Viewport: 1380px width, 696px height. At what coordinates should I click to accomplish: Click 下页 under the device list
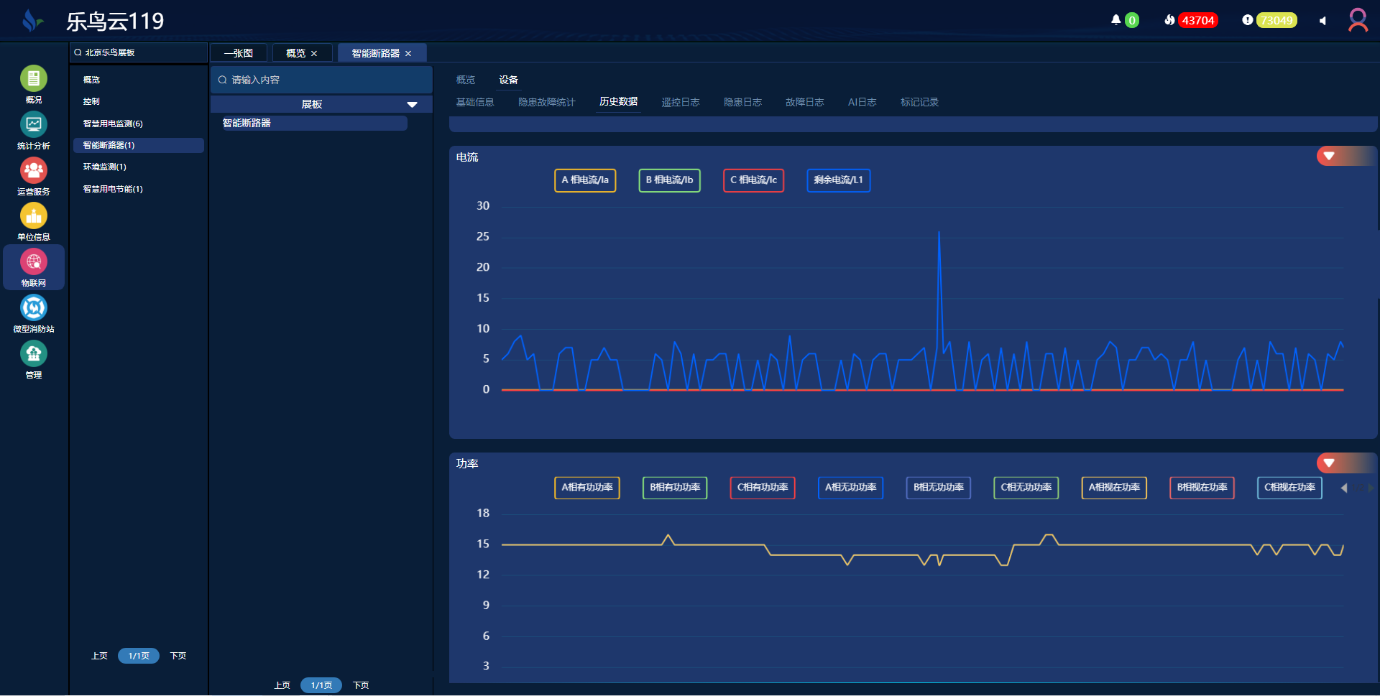click(361, 685)
